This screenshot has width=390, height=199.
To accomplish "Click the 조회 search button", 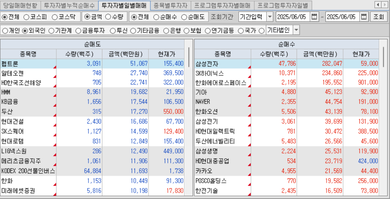I will (379, 17).
